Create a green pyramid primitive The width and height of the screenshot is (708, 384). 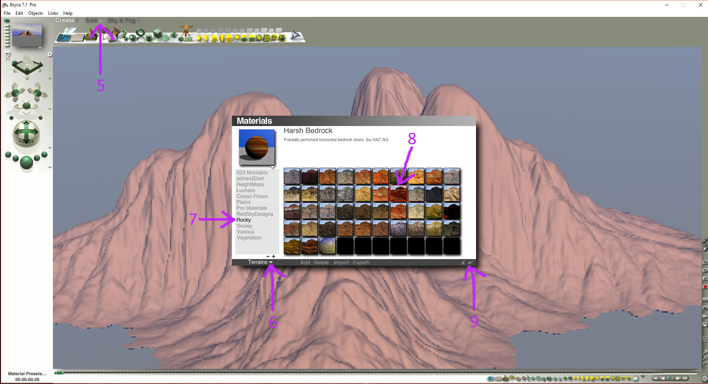tap(165, 37)
